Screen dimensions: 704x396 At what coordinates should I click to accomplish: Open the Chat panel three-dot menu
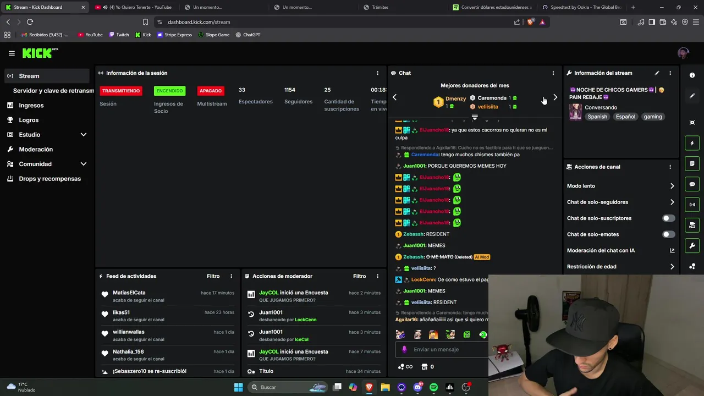(553, 73)
